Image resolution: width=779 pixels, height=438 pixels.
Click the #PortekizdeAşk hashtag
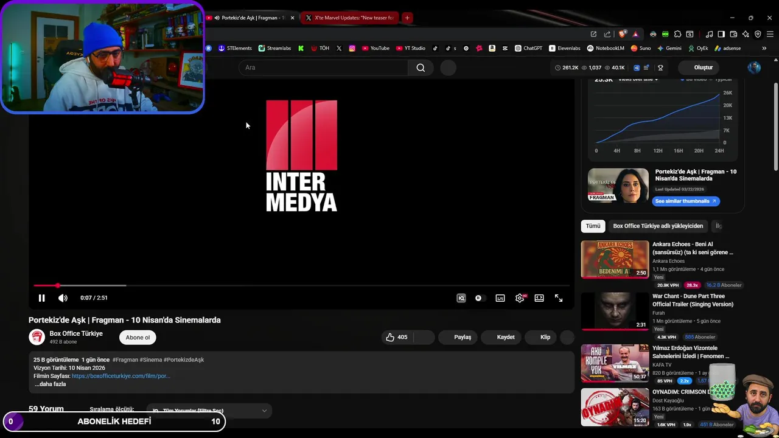(x=184, y=360)
